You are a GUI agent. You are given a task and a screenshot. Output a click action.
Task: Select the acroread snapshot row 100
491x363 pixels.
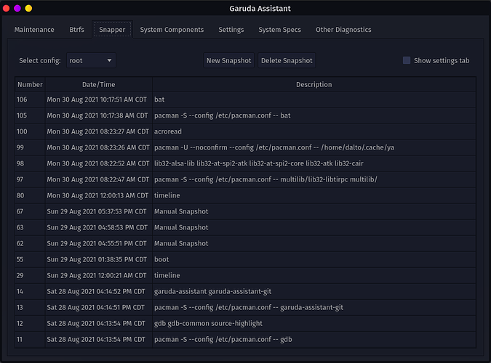246,131
